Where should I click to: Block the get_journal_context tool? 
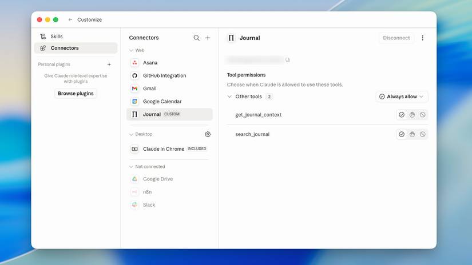tap(423, 114)
